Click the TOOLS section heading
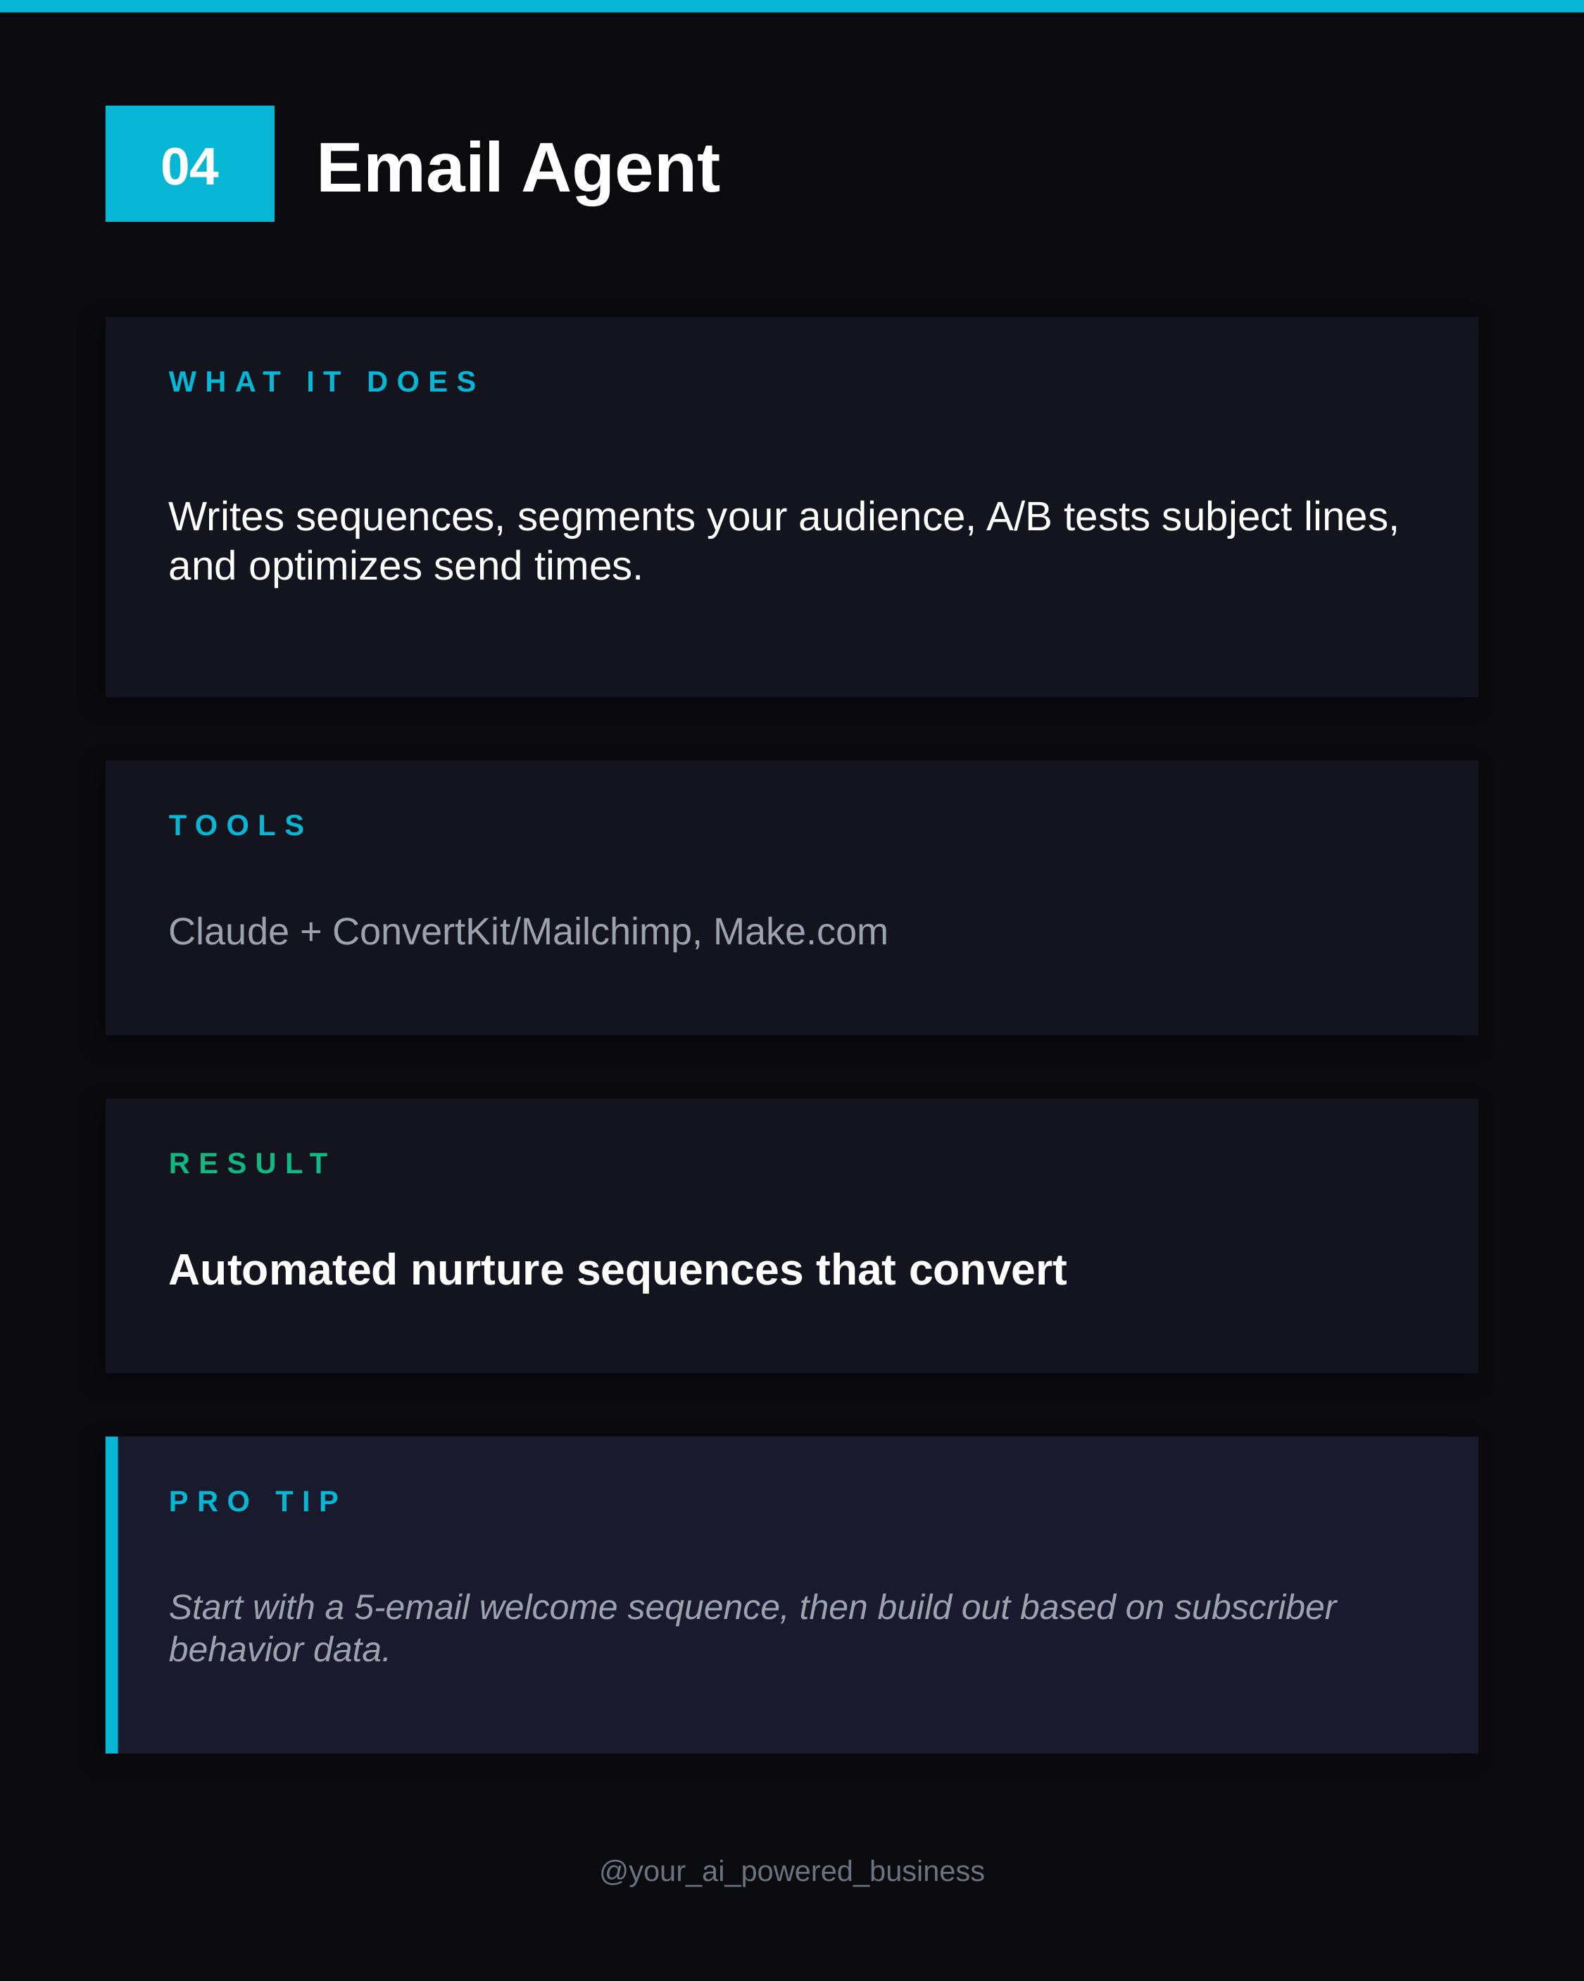1584x1981 pixels. coord(237,825)
